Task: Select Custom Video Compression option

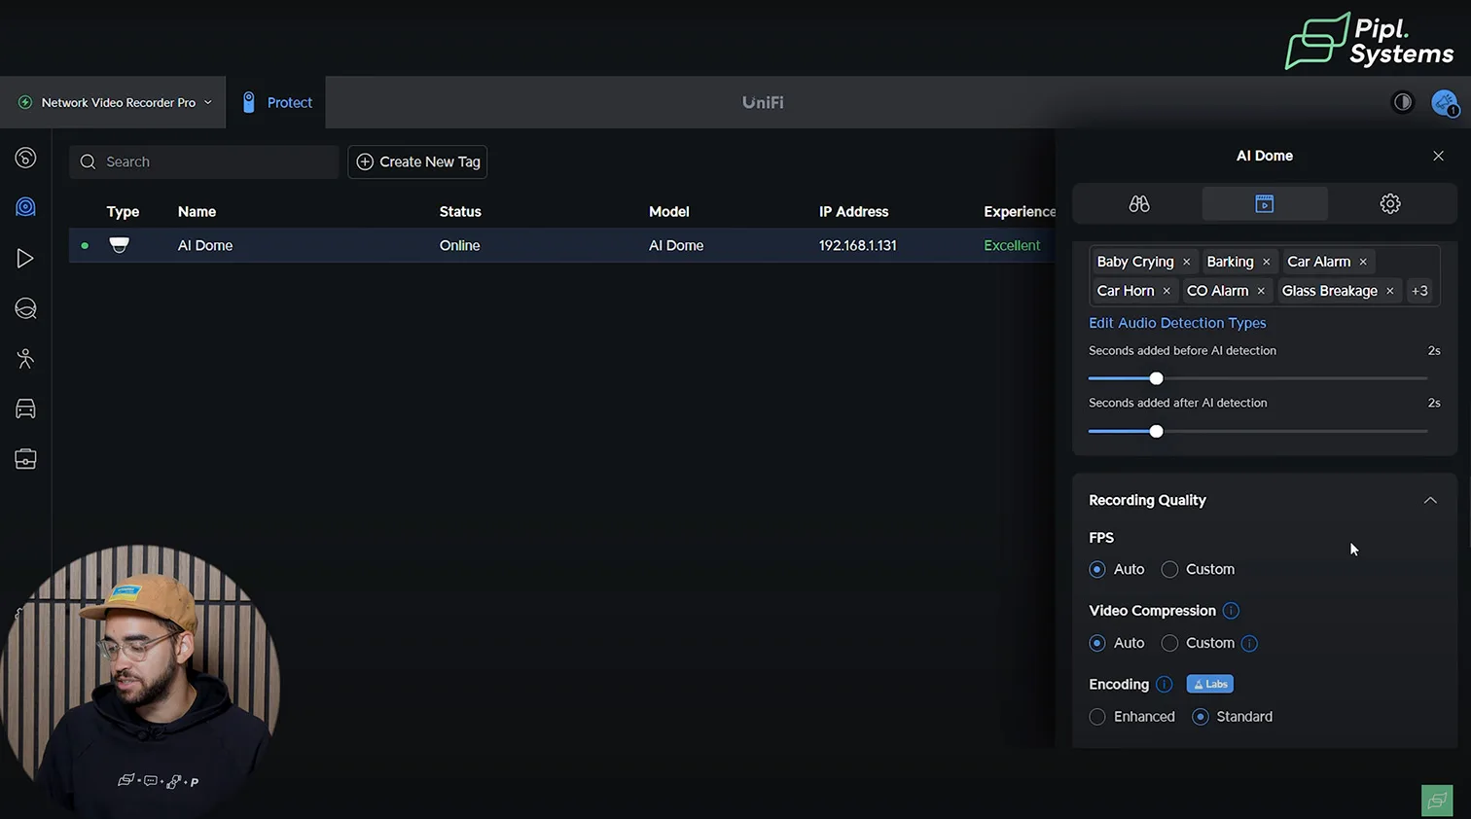Action: tap(1170, 643)
